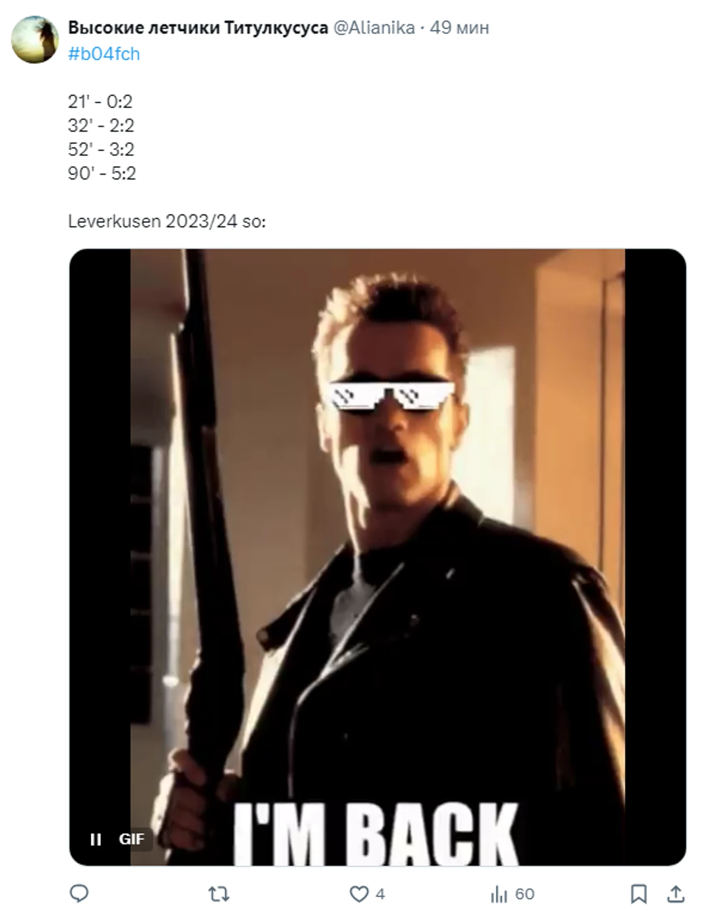The height and width of the screenshot is (917, 705).
Task: Open the profile avatar picture
Action: point(34,40)
